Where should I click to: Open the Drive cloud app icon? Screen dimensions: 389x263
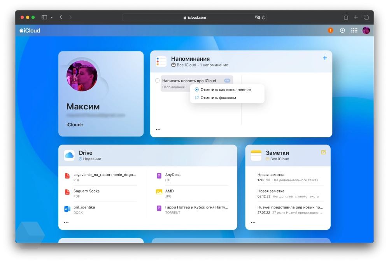(x=69, y=155)
